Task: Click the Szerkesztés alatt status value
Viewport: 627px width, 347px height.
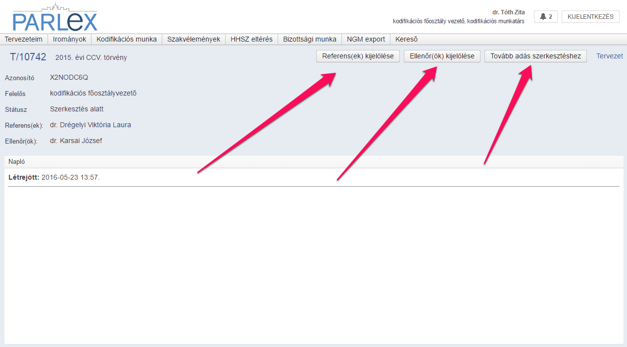Action: 77,109
